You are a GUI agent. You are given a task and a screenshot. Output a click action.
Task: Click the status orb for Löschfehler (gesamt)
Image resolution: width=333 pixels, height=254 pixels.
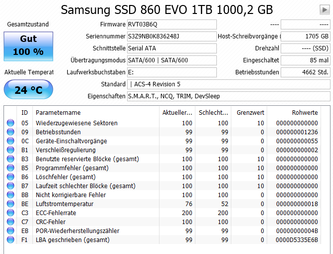pos(10,177)
